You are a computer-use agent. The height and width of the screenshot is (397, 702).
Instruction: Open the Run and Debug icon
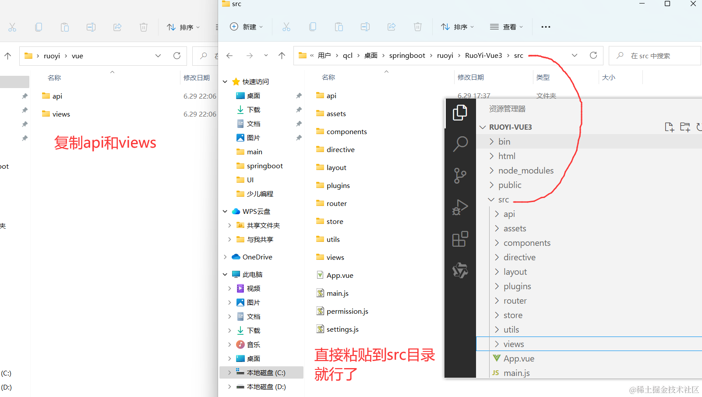[x=460, y=207]
